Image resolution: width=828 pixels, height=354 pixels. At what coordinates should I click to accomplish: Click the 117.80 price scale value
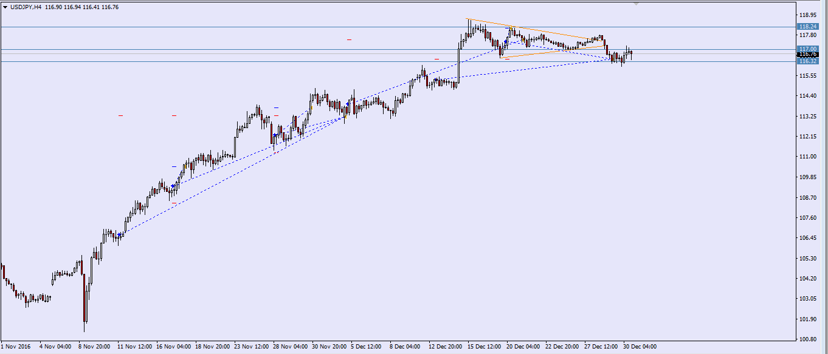[808, 35]
